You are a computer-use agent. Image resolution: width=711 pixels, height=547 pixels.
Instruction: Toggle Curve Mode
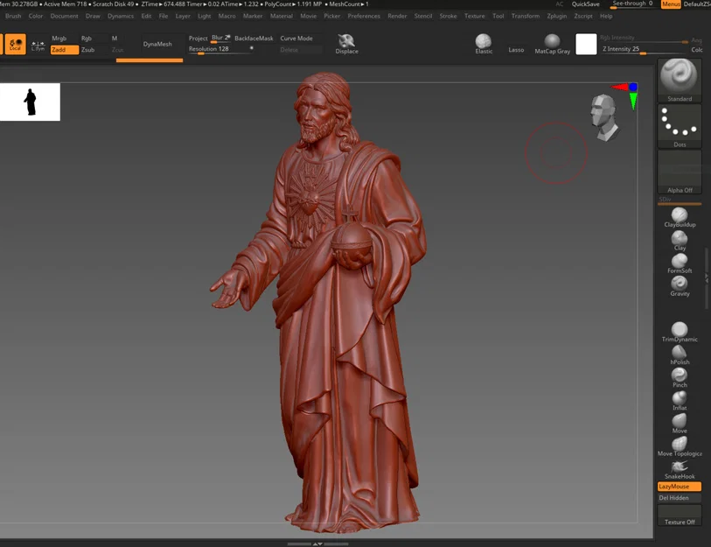click(296, 39)
